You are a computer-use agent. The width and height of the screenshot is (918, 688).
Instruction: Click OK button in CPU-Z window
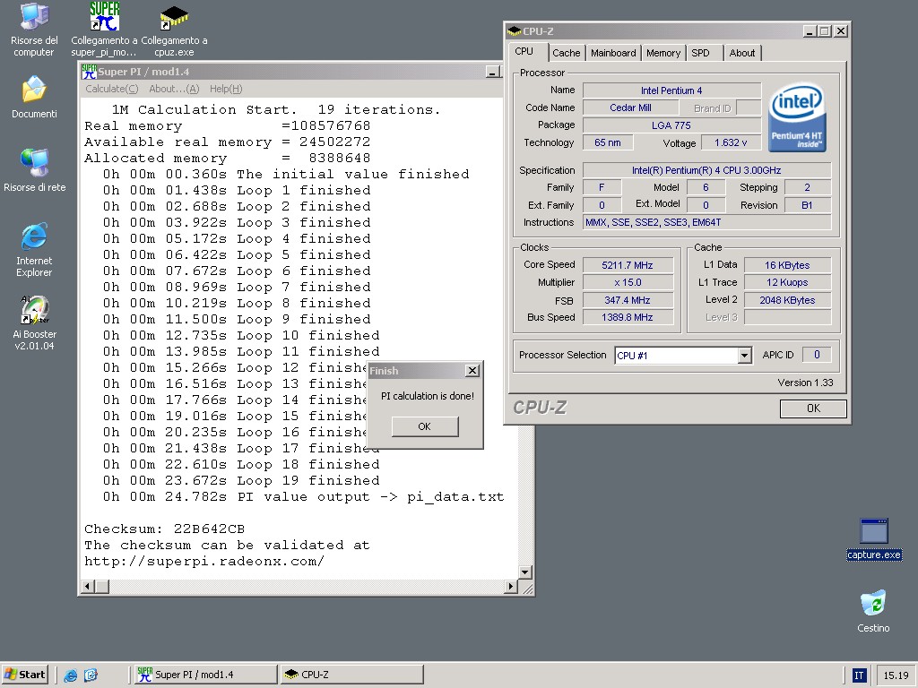click(813, 408)
